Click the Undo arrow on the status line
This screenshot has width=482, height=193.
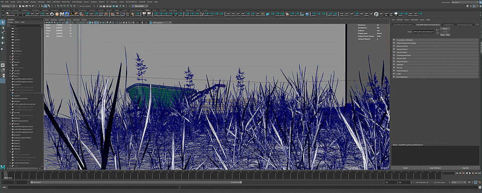coord(30,6)
